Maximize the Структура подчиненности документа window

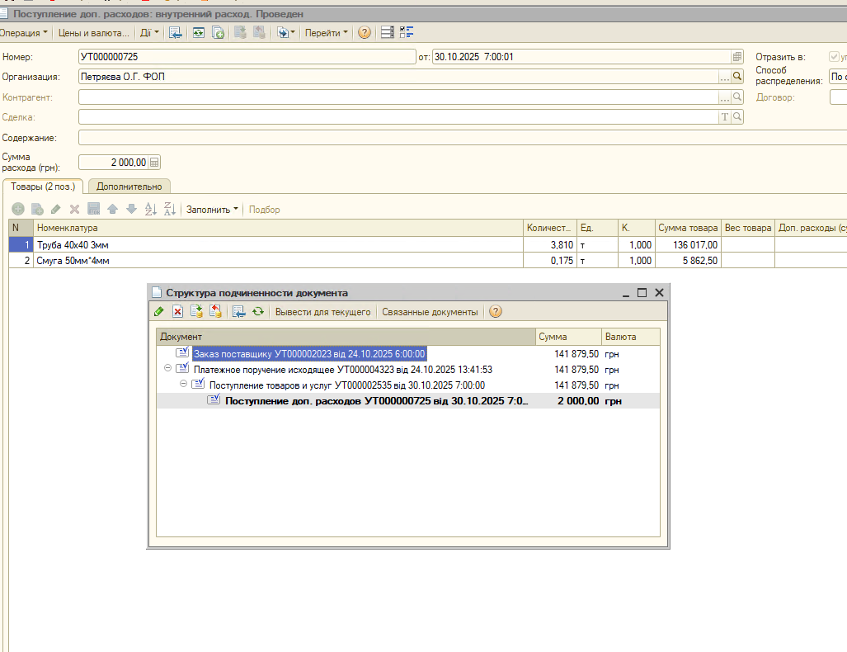pos(642,292)
